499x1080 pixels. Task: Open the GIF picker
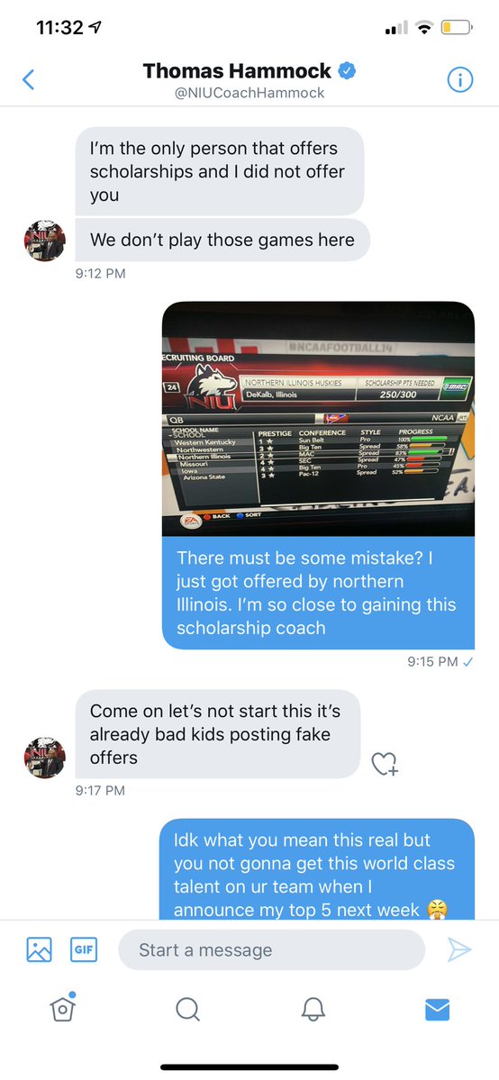tap(84, 949)
